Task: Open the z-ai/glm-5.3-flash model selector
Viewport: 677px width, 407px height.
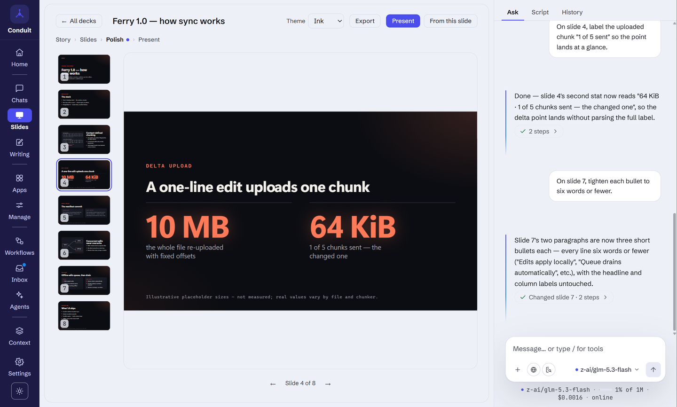Action: point(606,369)
